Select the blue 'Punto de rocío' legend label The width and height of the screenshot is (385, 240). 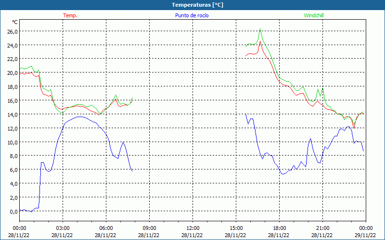pos(192,15)
